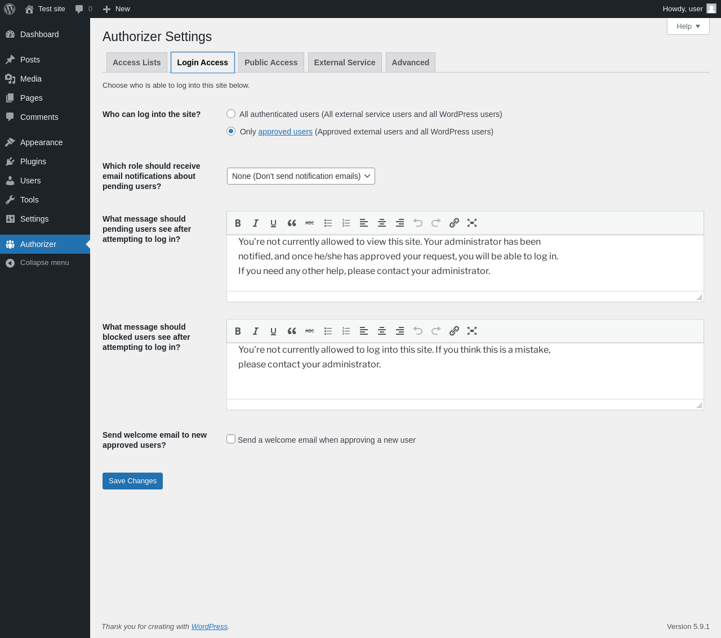
Task: Select All authenticated users radio option
Action: 231,114
